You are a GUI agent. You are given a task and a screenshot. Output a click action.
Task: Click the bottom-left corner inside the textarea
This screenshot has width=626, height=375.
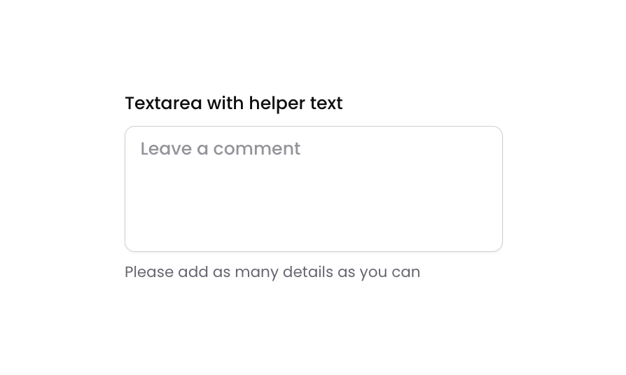click(x=136, y=241)
